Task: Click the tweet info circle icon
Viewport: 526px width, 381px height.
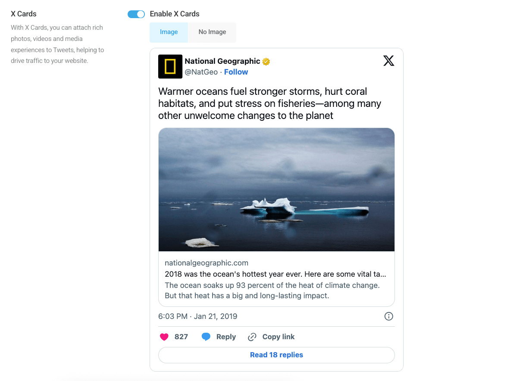Action: coord(388,316)
